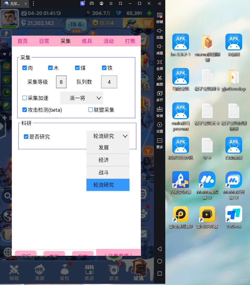Switch to the 日常 tab
250x285 pixels.
[x=44, y=41]
